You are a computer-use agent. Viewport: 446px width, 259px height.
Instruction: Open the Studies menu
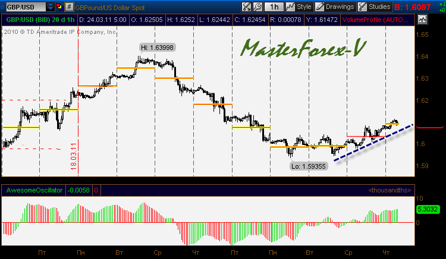tap(374, 7)
